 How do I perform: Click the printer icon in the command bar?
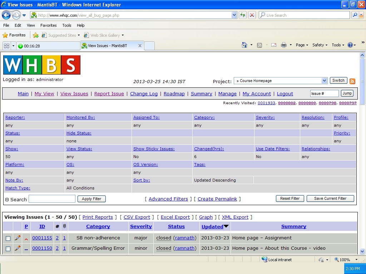coord(285,45)
